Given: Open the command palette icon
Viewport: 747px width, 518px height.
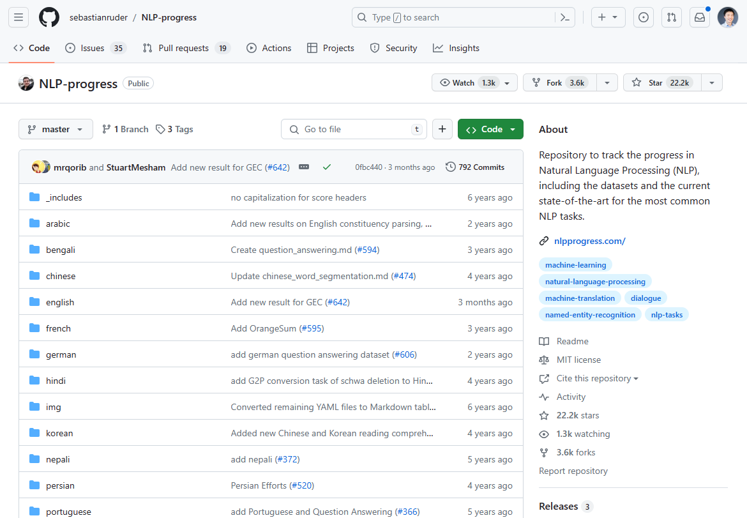Looking at the screenshot, I should point(565,18).
